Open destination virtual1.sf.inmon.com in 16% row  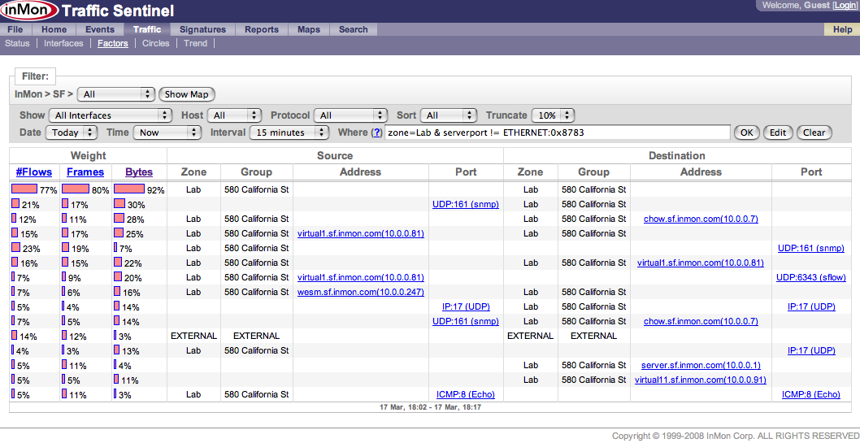click(701, 263)
